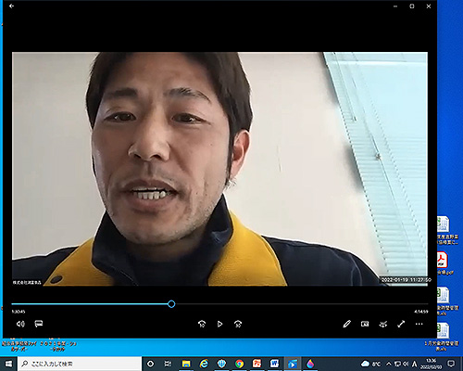This screenshot has height=371, width=463.
Task: Switch to mini view mode
Action: (365, 324)
